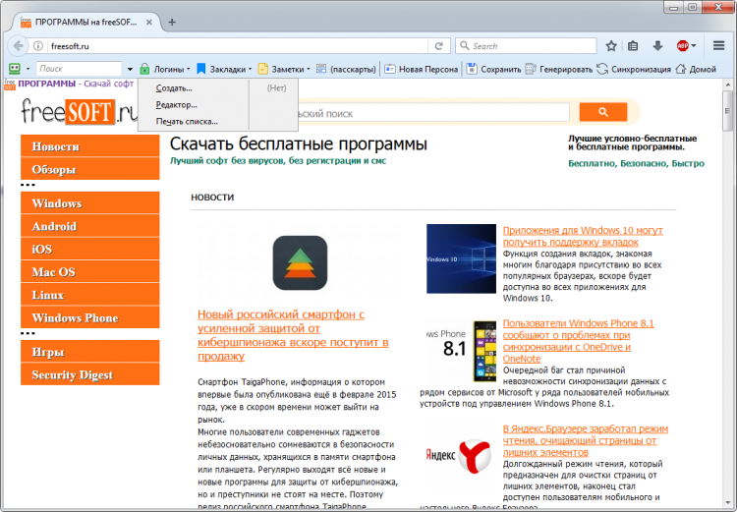Click Yandex browser logo thumbnail
This screenshot has width=737, height=512.
pyautogui.click(x=458, y=456)
